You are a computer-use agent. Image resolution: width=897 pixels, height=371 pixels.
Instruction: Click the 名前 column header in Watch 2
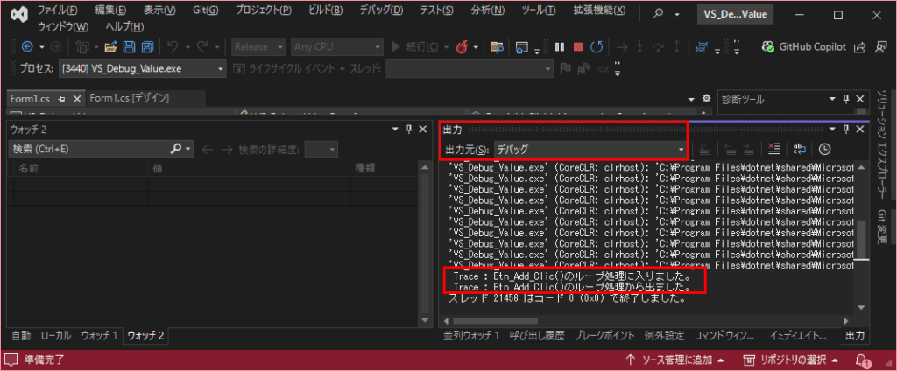click(x=80, y=168)
